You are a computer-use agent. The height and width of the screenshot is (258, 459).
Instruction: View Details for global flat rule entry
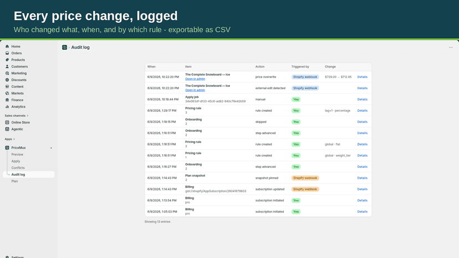click(x=362, y=144)
